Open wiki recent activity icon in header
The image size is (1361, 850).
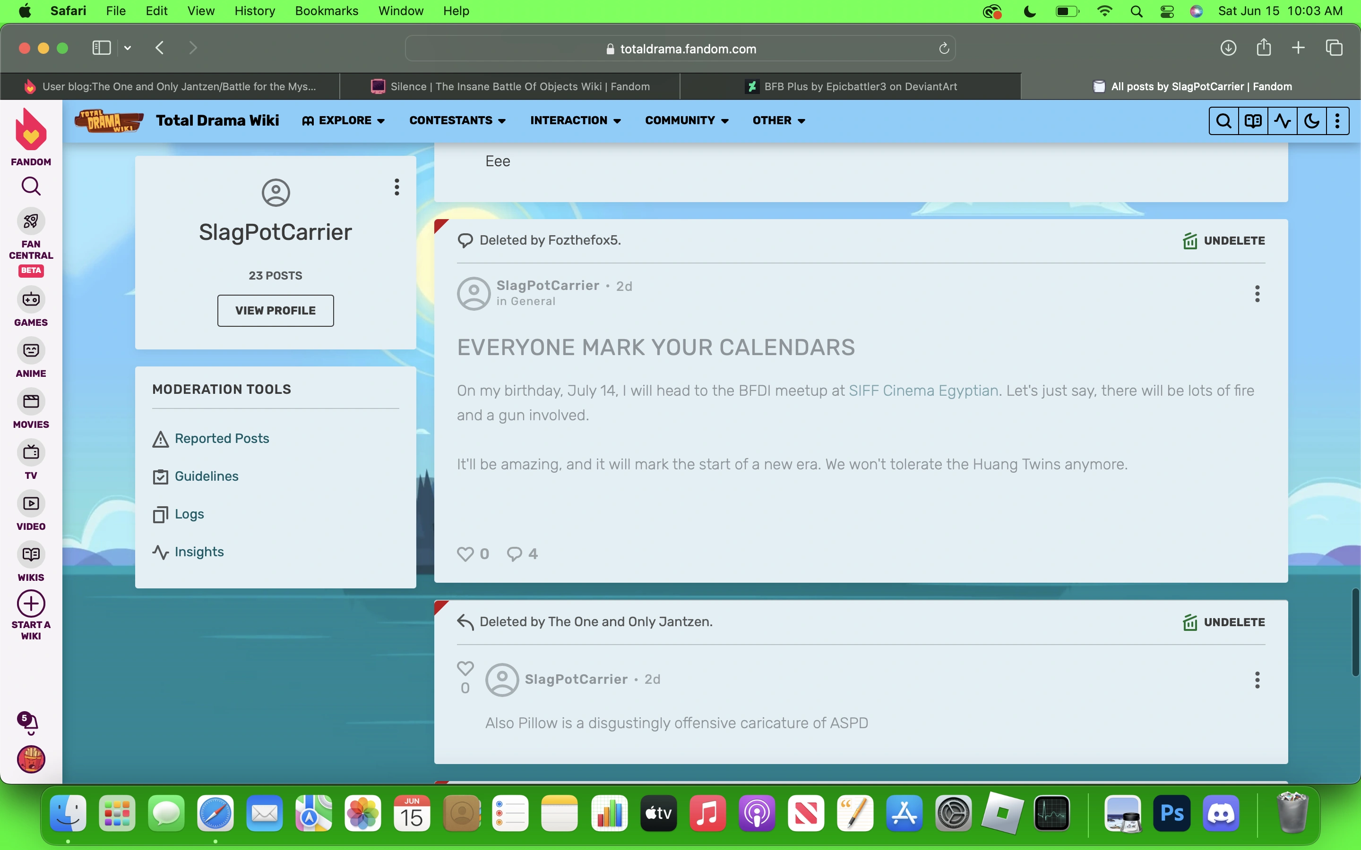click(x=1282, y=121)
